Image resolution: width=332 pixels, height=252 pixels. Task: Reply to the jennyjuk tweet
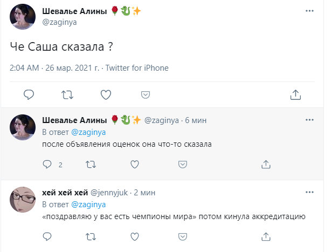click(47, 236)
